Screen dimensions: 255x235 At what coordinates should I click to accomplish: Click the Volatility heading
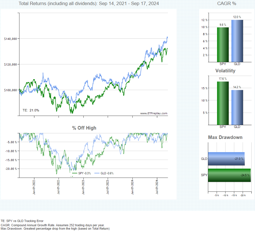(225, 71)
